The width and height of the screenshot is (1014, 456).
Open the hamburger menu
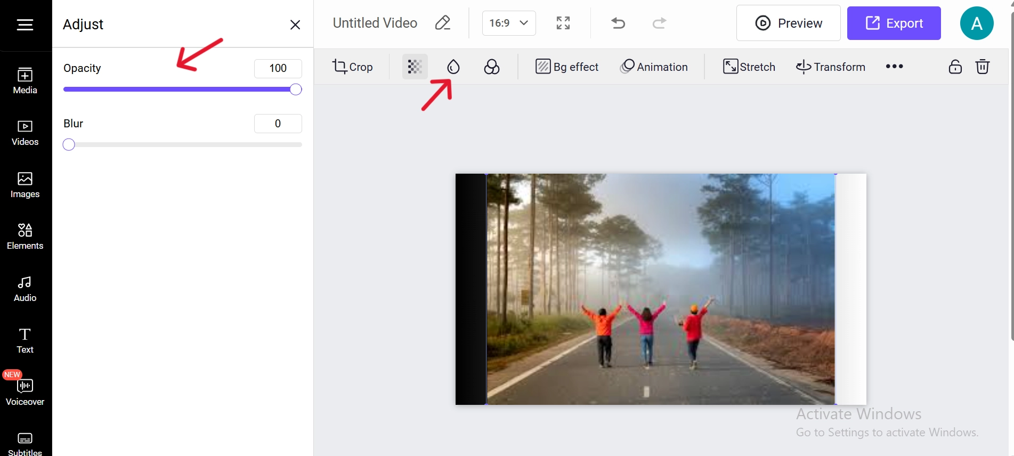(x=25, y=25)
